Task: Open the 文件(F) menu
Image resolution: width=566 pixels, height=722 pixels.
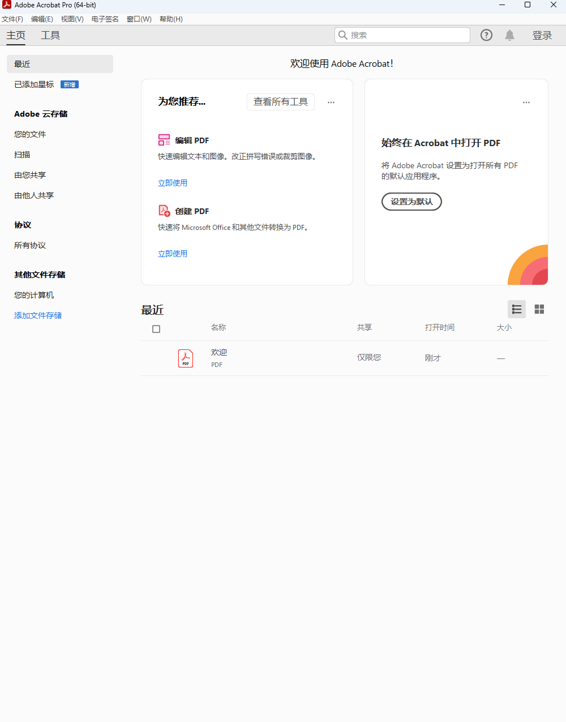Action: [13, 19]
